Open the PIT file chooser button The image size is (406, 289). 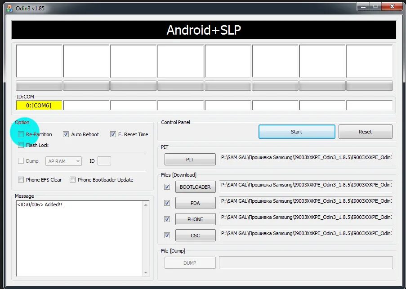pyautogui.click(x=190, y=160)
